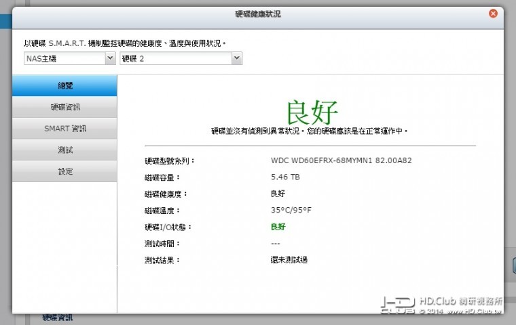
Task: Click the HD.Club watermark logo
Action: point(441,305)
